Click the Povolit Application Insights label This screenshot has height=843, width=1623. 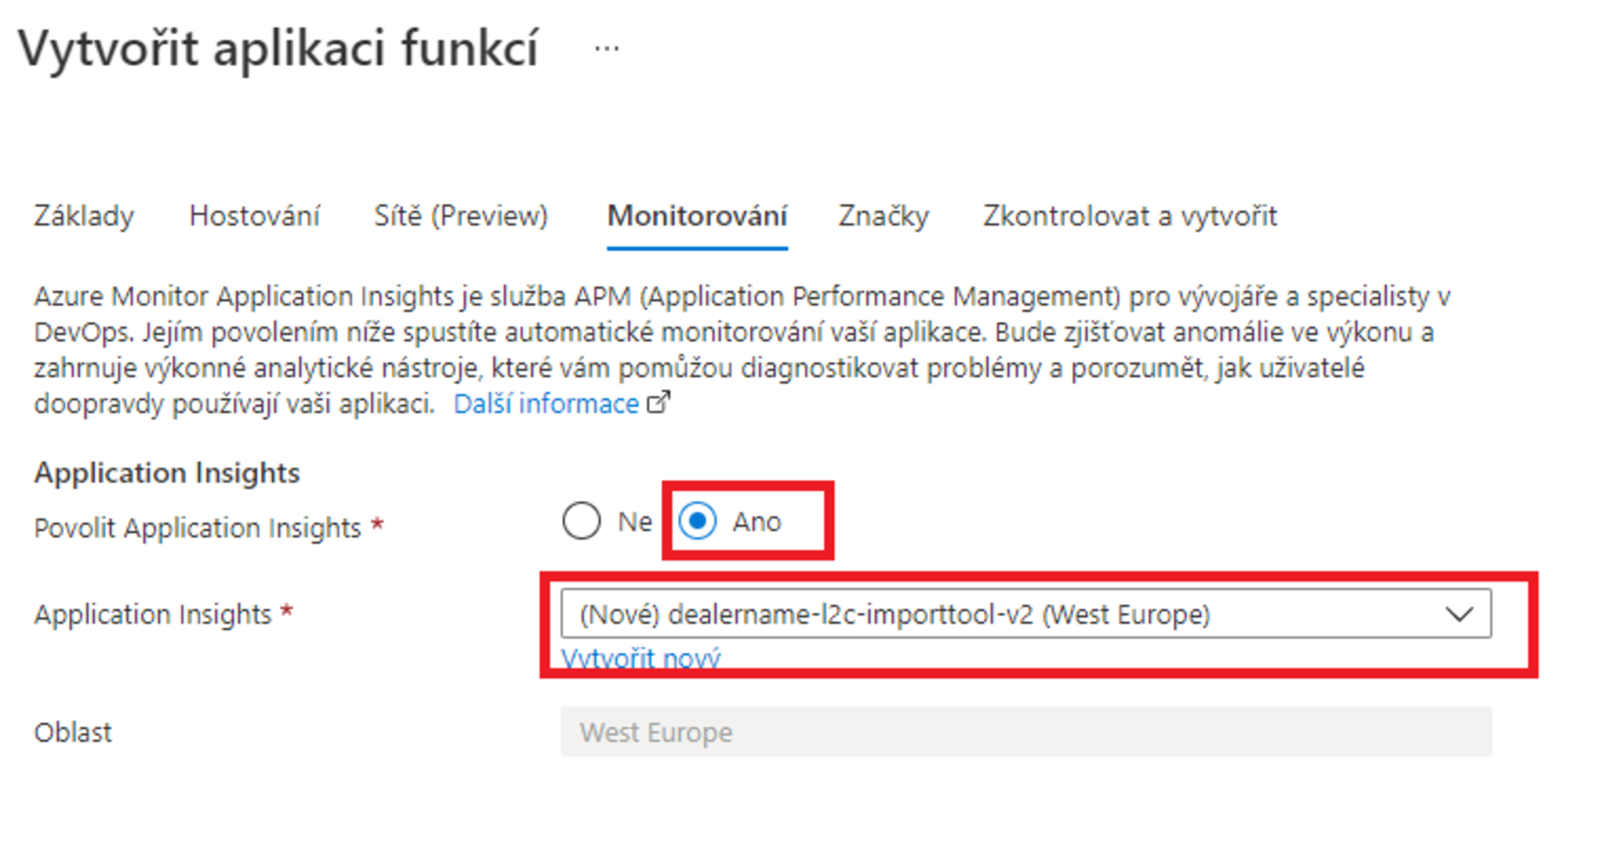(x=198, y=528)
